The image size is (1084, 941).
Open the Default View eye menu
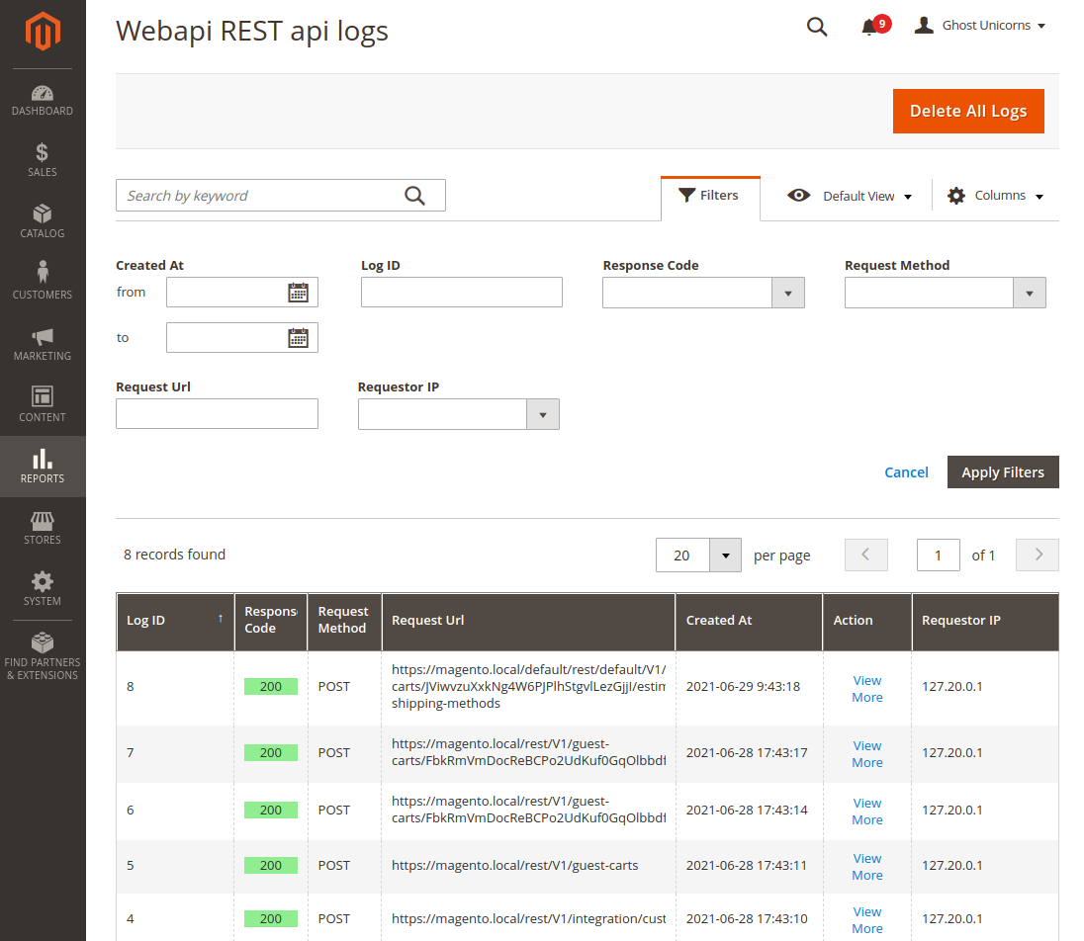pyautogui.click(x=849, y=196)
